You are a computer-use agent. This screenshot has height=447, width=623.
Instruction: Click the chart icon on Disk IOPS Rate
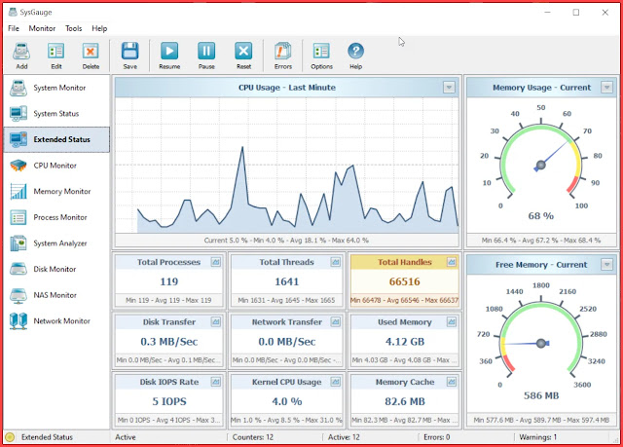click(216, 382)
